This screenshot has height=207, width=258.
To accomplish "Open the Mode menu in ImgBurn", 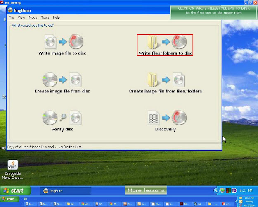I will pos(33,17).
